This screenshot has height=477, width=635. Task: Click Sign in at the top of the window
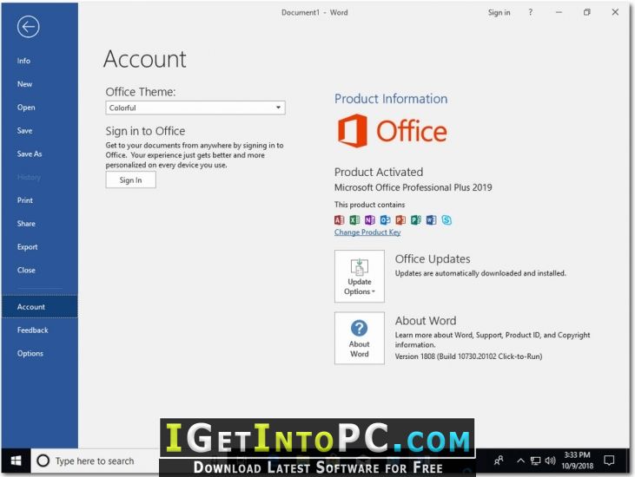tap(499, 12)
